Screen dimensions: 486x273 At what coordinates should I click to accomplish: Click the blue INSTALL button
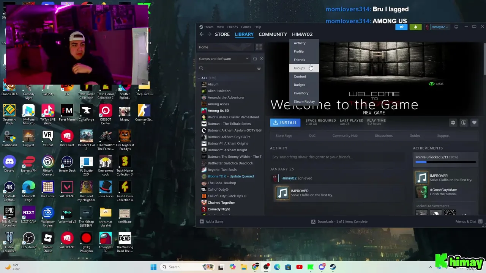click(285, 122)
